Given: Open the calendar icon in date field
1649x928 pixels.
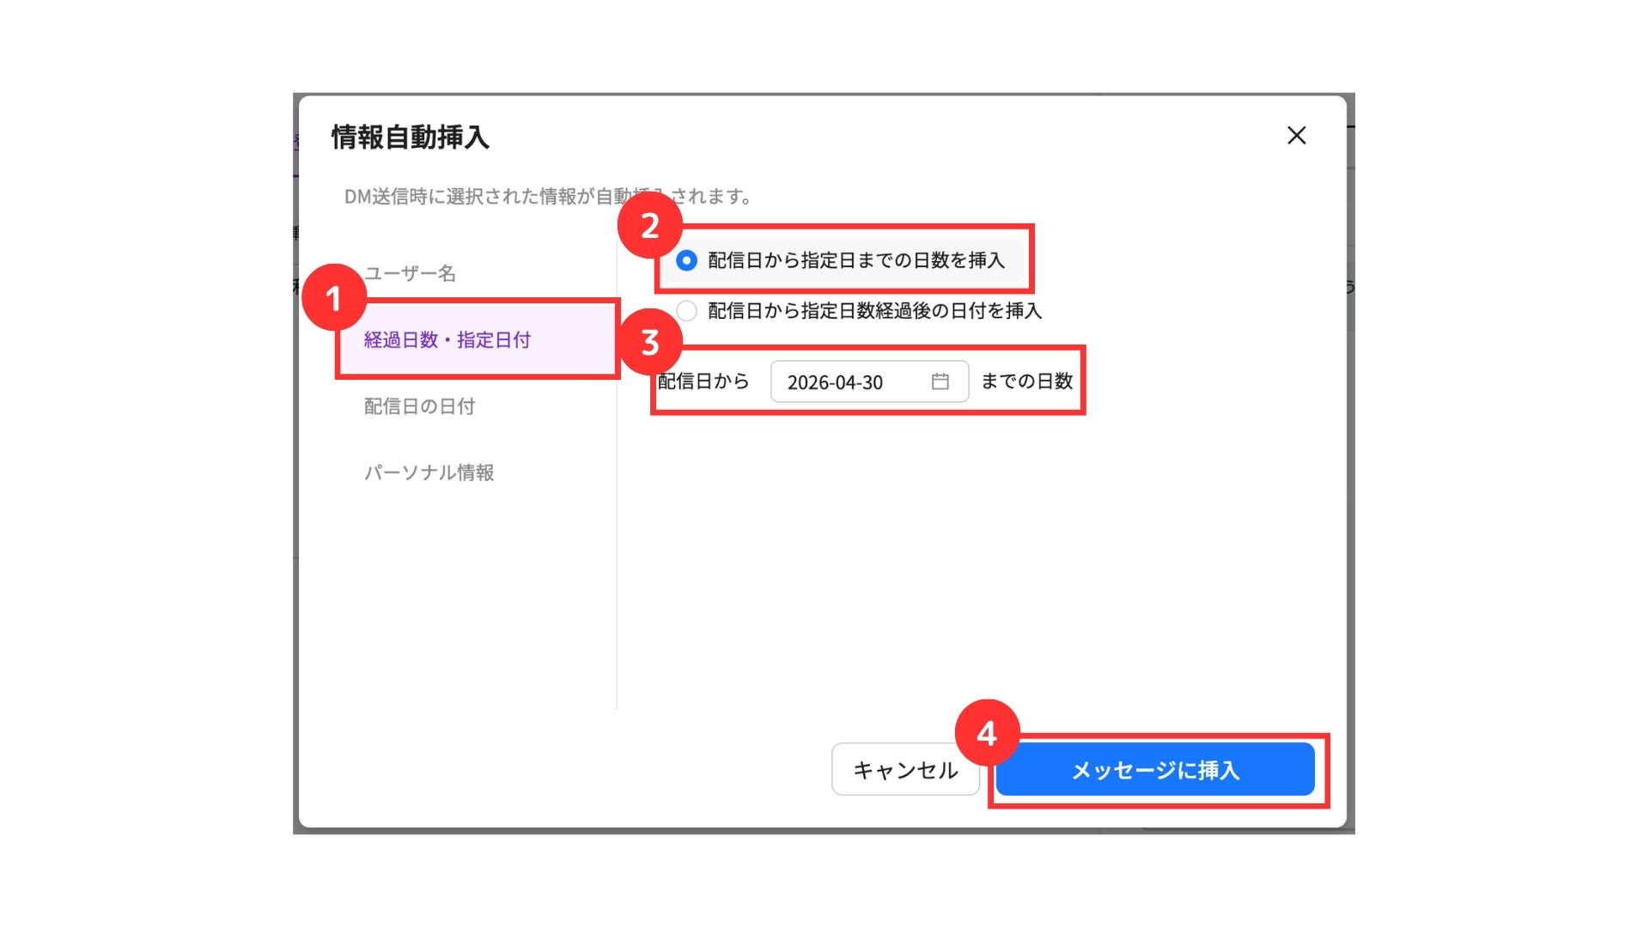Looking at the screenshot, I should coord(940,382).
